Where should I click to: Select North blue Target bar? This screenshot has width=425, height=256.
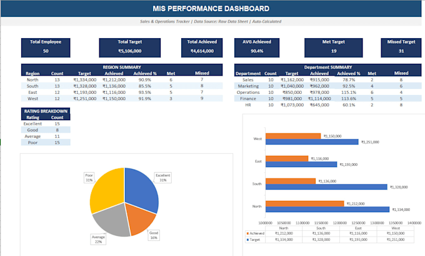tap(327, 209)
